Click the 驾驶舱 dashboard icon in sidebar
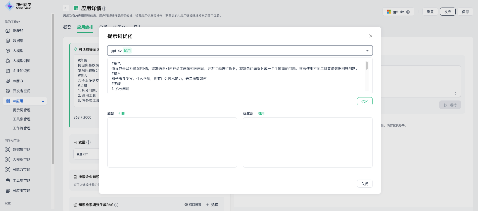The image size is (478, 211). pos(8,31)
